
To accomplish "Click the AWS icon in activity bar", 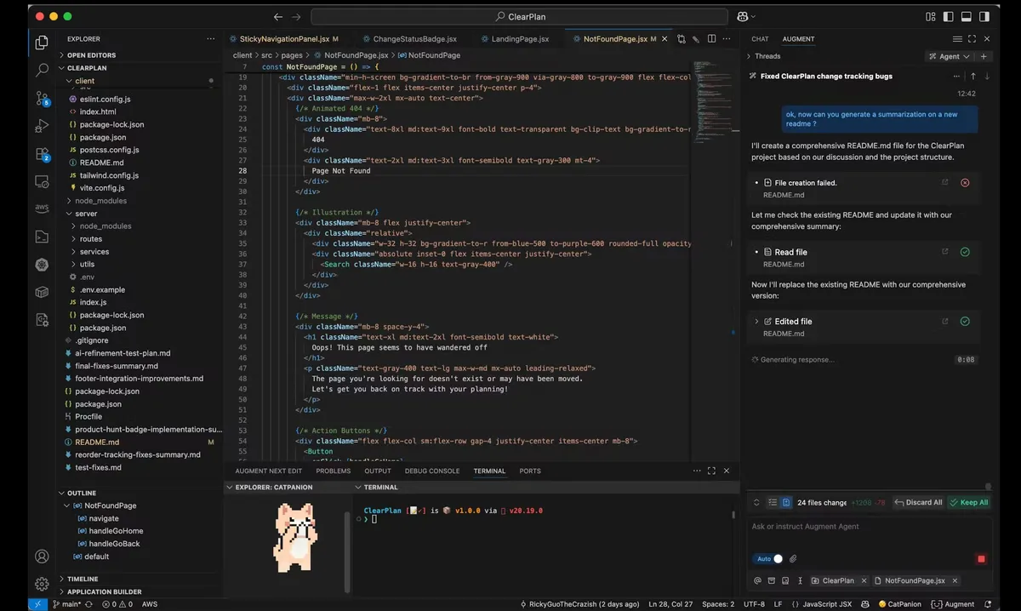I will pyautogui.click(x=42, y=208).
